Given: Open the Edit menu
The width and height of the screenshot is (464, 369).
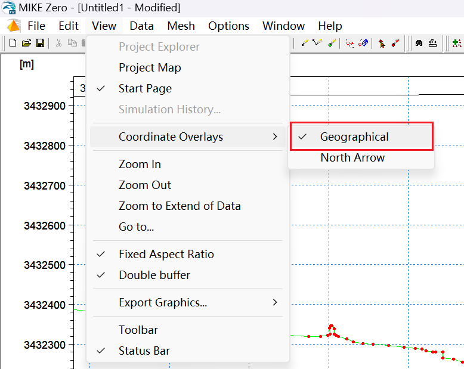Looking at the screenshot, I should click(x=69, y=26).
